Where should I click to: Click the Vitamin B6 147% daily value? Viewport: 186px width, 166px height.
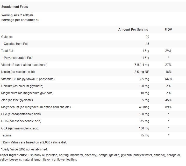(x=168, y=79)
